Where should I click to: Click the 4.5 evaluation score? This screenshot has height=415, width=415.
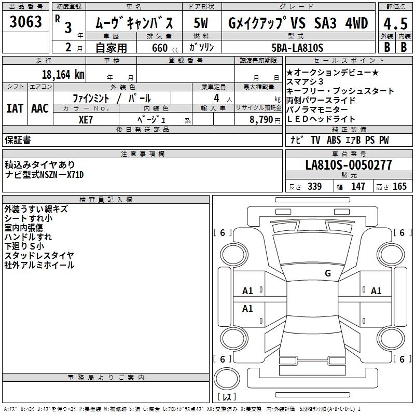point(396,24)
